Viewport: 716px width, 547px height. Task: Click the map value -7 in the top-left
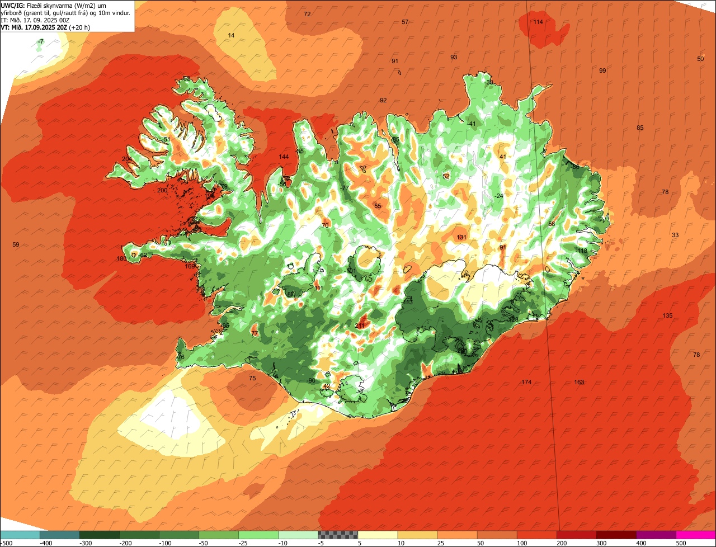pyautogui.click(x=40, y=42)
